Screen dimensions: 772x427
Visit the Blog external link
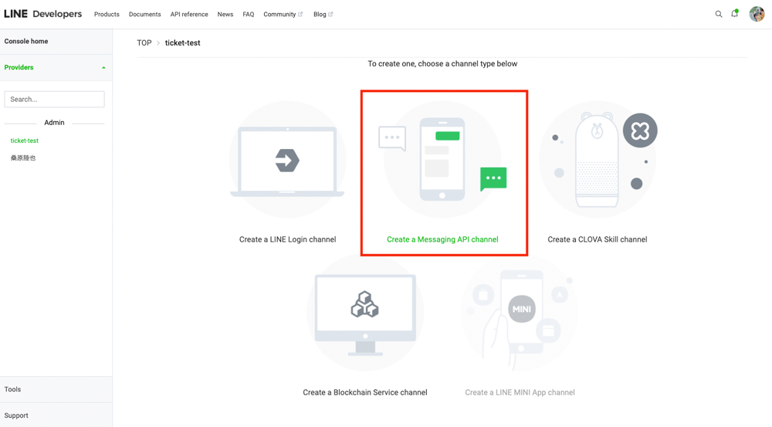click(x=323, y=14)
